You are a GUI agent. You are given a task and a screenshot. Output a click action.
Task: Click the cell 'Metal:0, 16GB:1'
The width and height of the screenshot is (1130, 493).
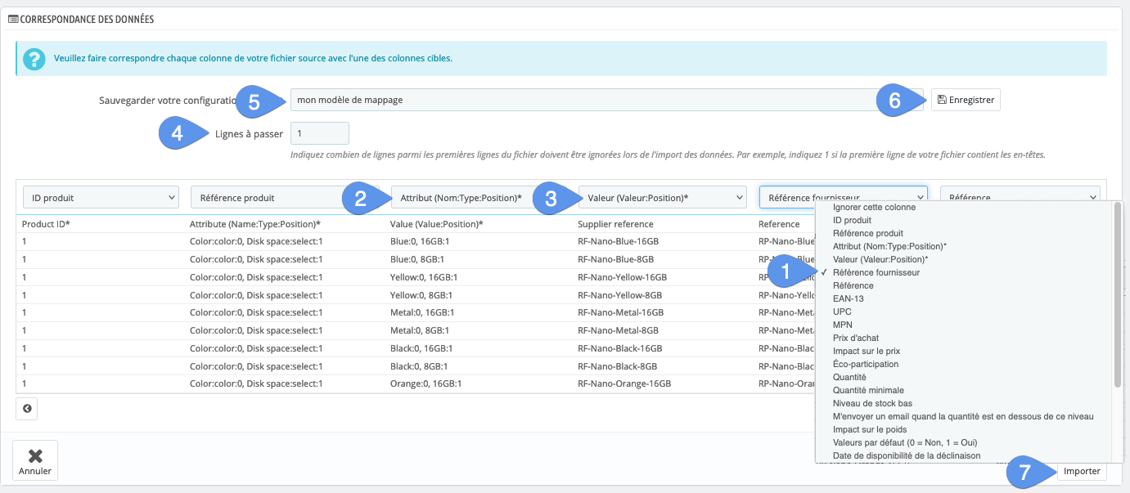(422, 312)
